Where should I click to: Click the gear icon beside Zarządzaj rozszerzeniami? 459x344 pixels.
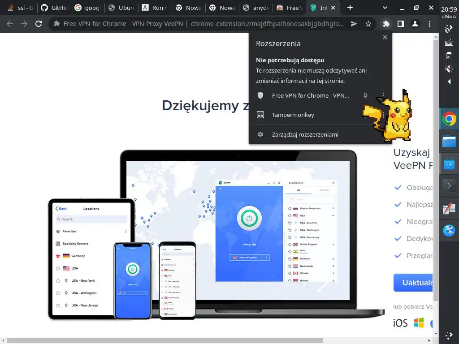pyautogui.click(x=260, y=134)
